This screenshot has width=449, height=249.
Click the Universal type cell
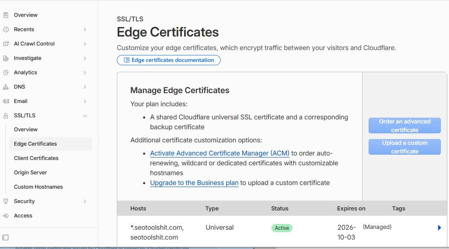point(220,228)
